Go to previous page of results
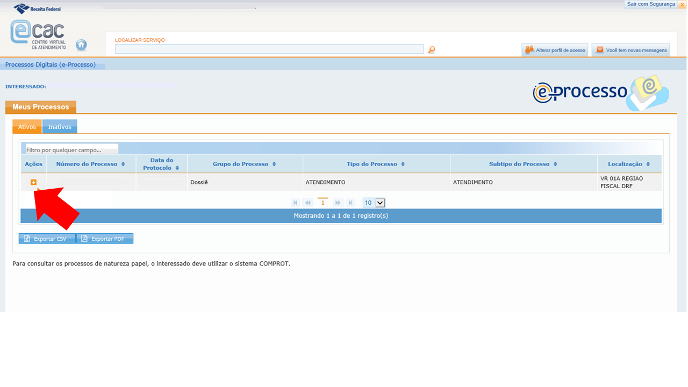 [x=307, y=203]
